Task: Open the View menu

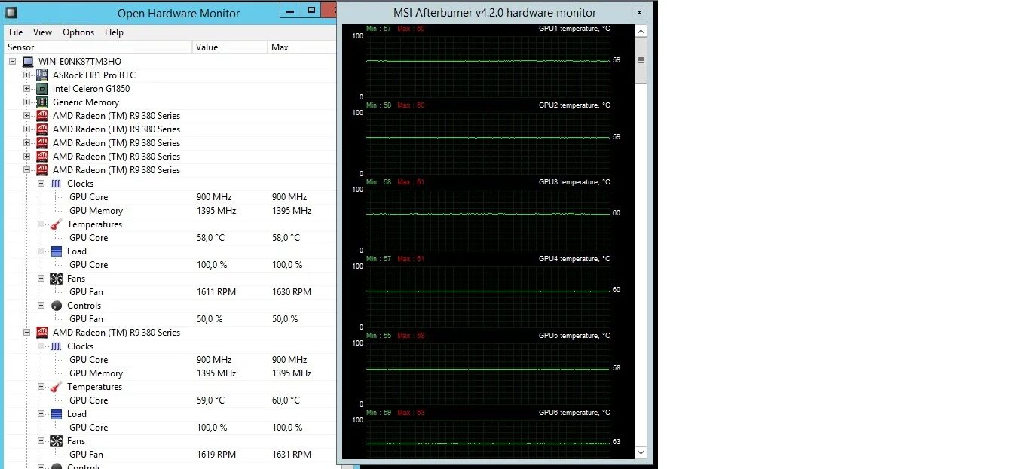Action: tap(42, 32)
